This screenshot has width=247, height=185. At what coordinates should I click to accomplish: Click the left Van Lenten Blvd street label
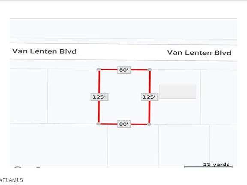click(x=44, y=51)
